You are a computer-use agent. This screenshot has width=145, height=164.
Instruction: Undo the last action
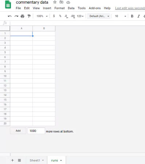click(10, 16)
